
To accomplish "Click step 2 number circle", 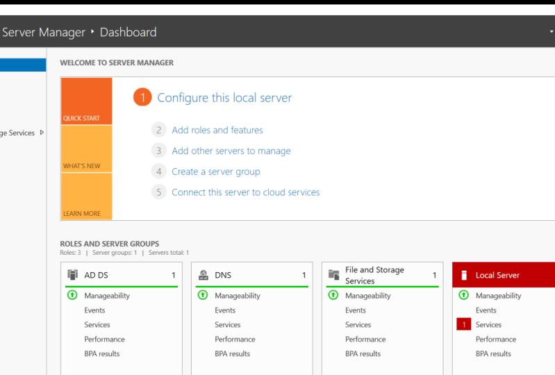I will [x=158, y=130].
